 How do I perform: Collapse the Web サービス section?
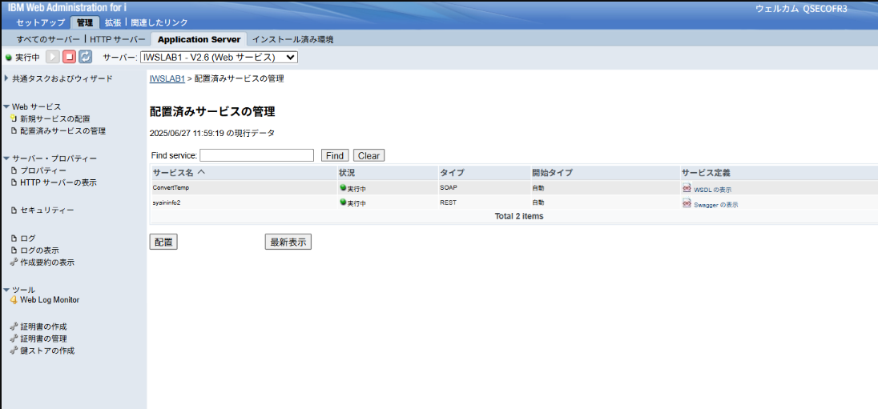6,106
